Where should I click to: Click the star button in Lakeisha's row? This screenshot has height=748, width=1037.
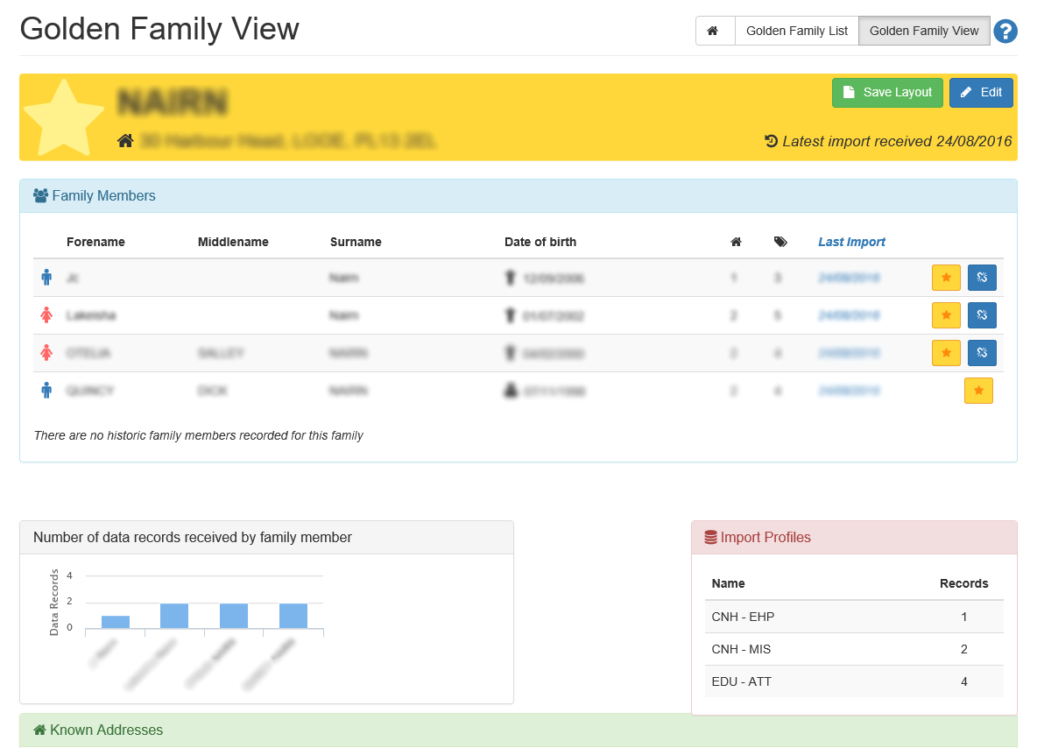(x=946, y=315)
